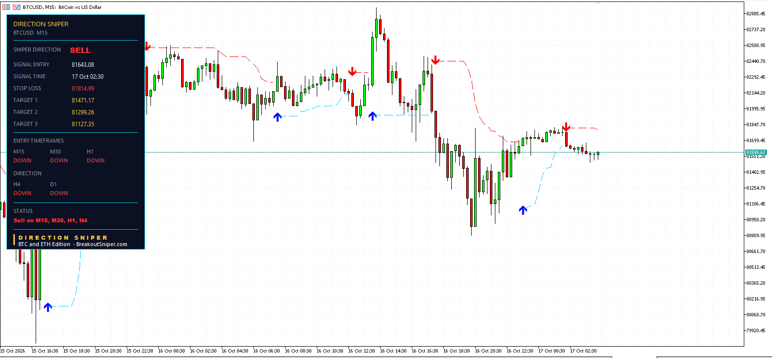Click the 79920.45 label on the price axis
This screenshot has height=358, width=772.
point(756,330)
